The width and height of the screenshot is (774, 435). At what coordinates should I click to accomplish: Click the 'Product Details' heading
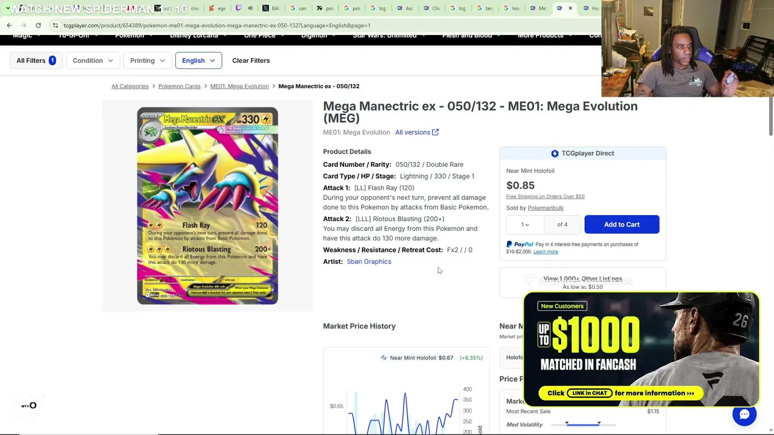click(x=347, y=152)
